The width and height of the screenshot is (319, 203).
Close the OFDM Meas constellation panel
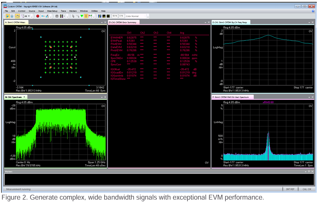[x=105, y=22]
